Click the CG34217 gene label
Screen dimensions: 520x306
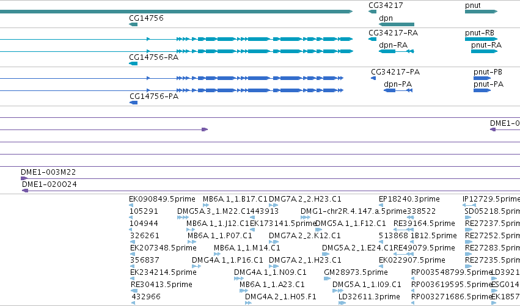(386, 5)
